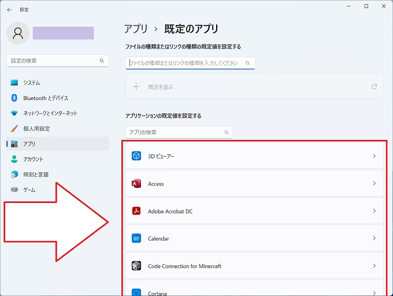
Task: Click the Code Connection for Minecraft icon
Action: [136, 266]
